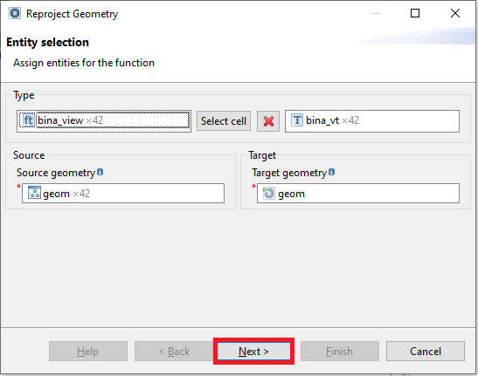Click info icon beside Source geometry
Image resolution: width=478 pixels, height=376 pixels.
point(100,172)
